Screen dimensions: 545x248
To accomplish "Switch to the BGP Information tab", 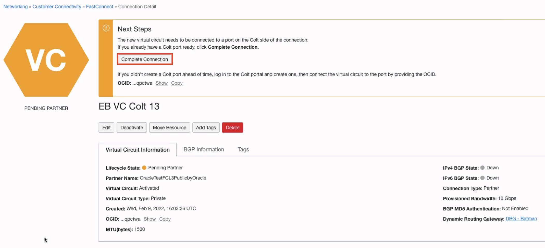I will click(x=204, y=149).
